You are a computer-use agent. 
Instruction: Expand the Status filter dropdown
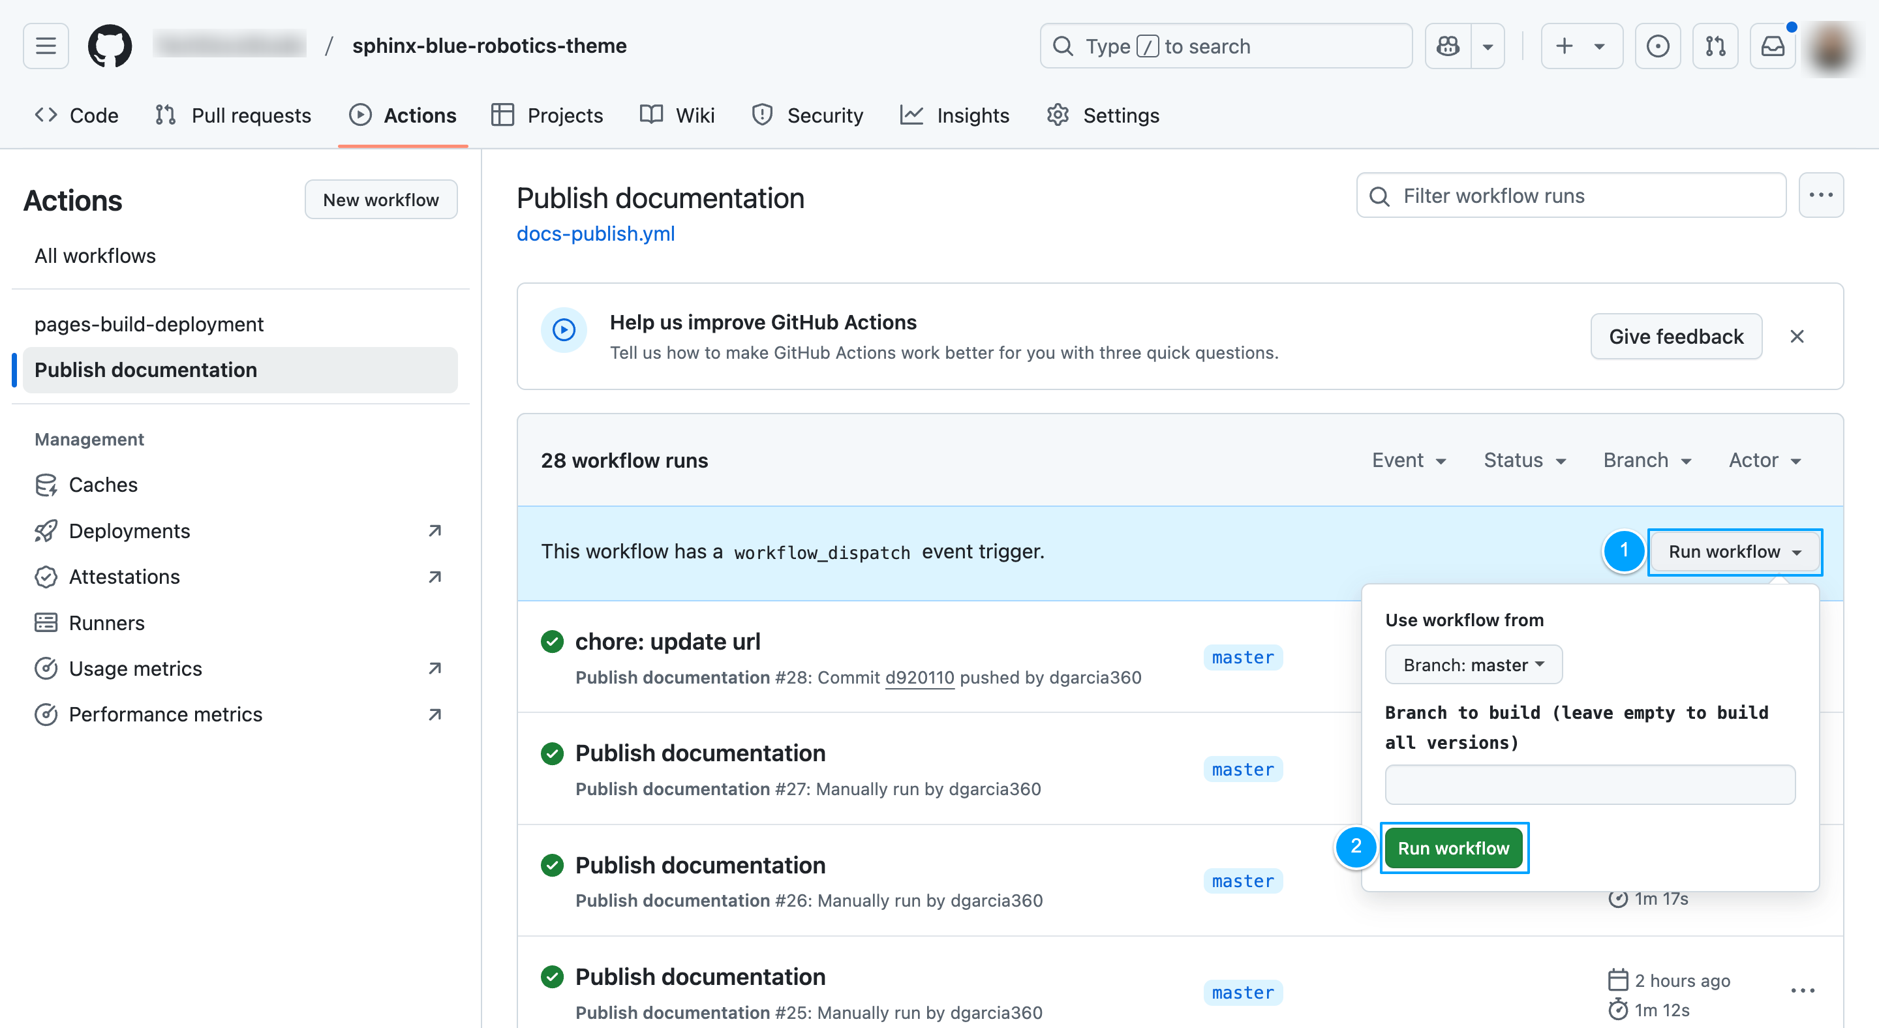(x=1525, y=460)
